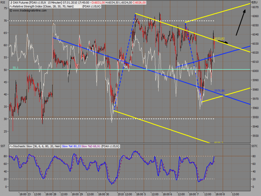
Task: Click the 18:00 28 time axis label
Action: 51,194
